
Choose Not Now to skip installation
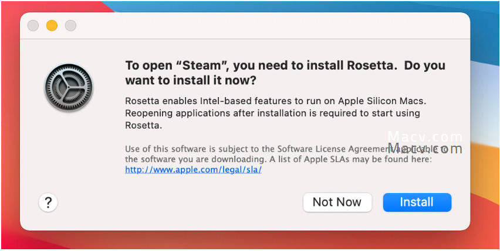click(337, 202)
